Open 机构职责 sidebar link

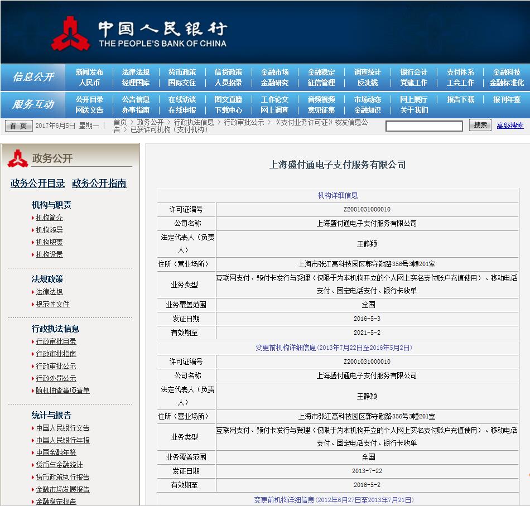49,242
